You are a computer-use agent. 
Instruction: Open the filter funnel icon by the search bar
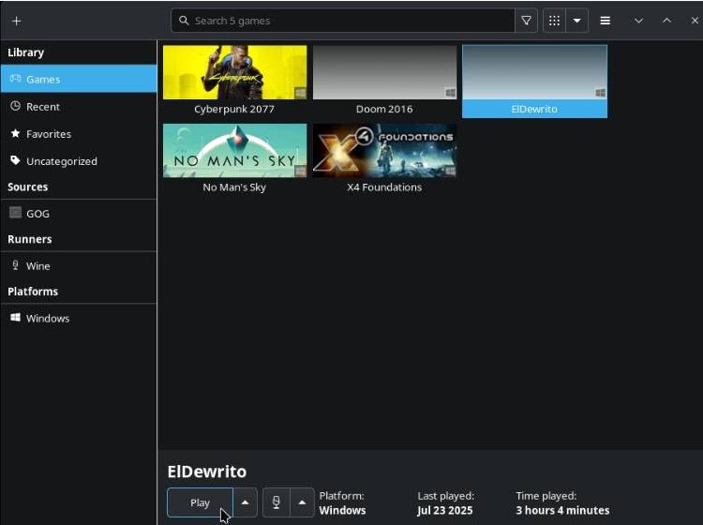click(x=527, y=21)
